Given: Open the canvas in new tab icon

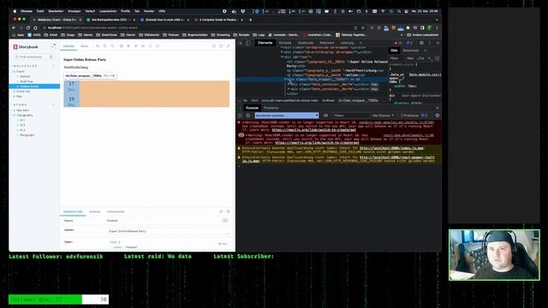Looking at the screenshot, I should 221,46.
